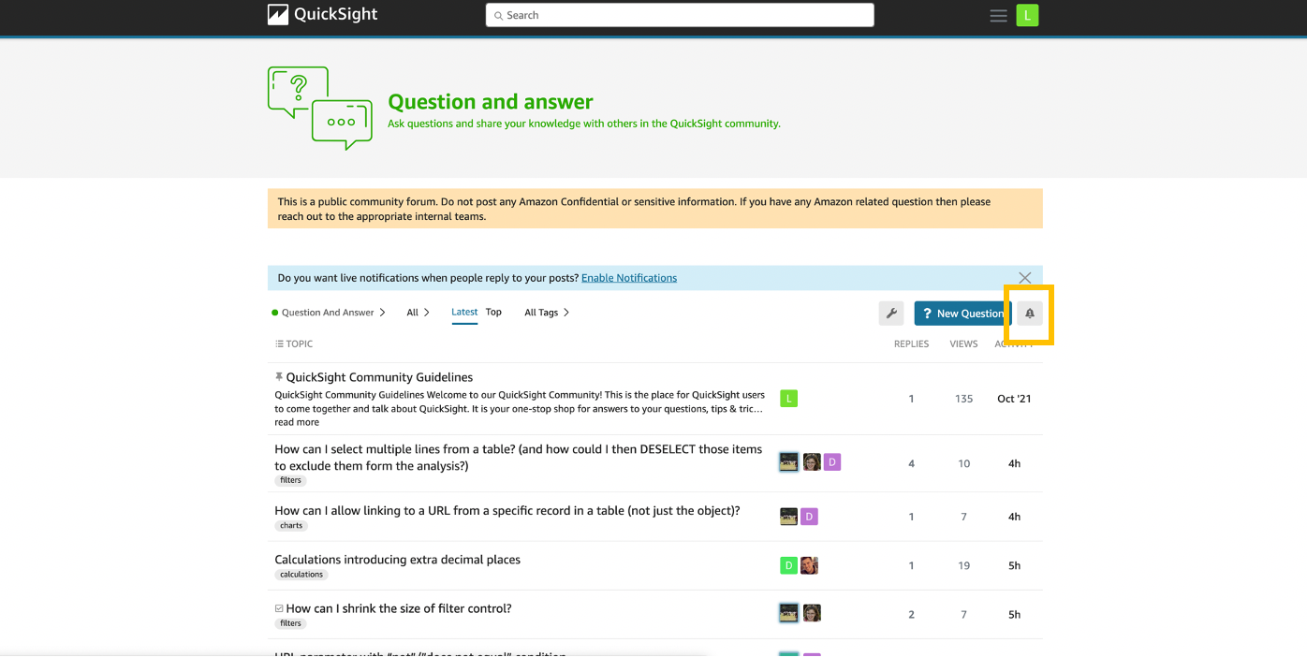Open the QuickSight Community Guidelines topic

point(379,377)
